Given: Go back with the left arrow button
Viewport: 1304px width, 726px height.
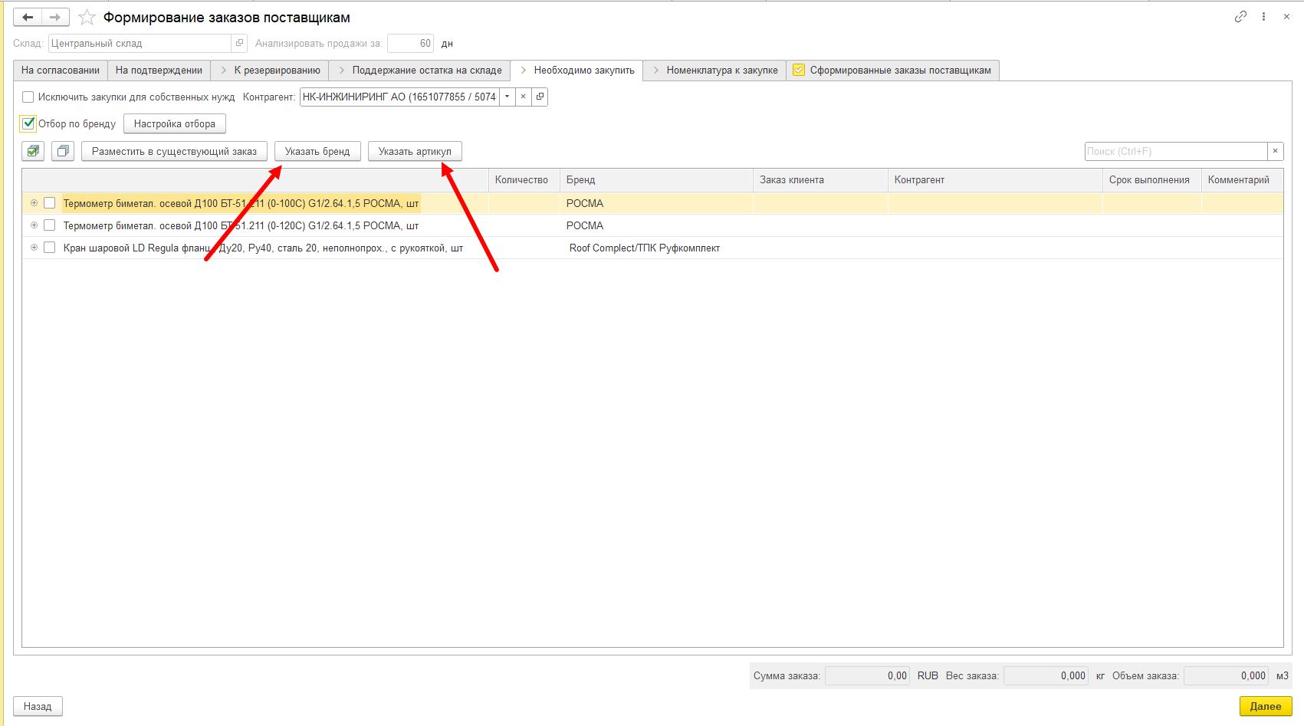Looking at the screenshot, I should coord(28,17).
